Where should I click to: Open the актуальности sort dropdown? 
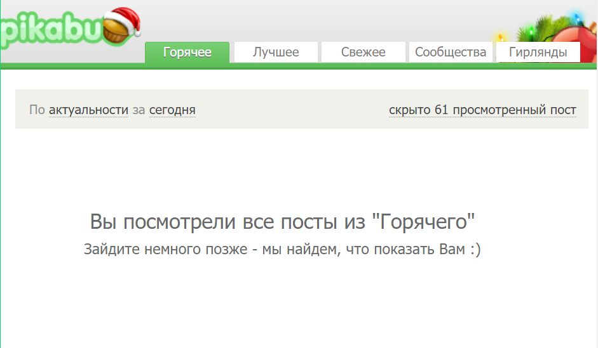88,110
